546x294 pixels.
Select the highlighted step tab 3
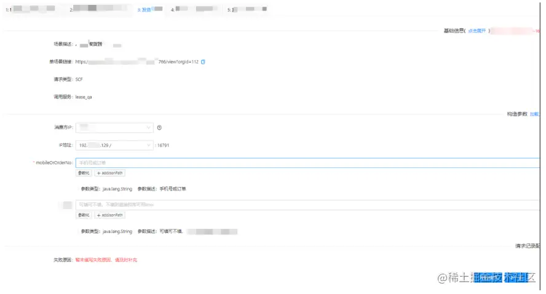(x=150, y=9)
